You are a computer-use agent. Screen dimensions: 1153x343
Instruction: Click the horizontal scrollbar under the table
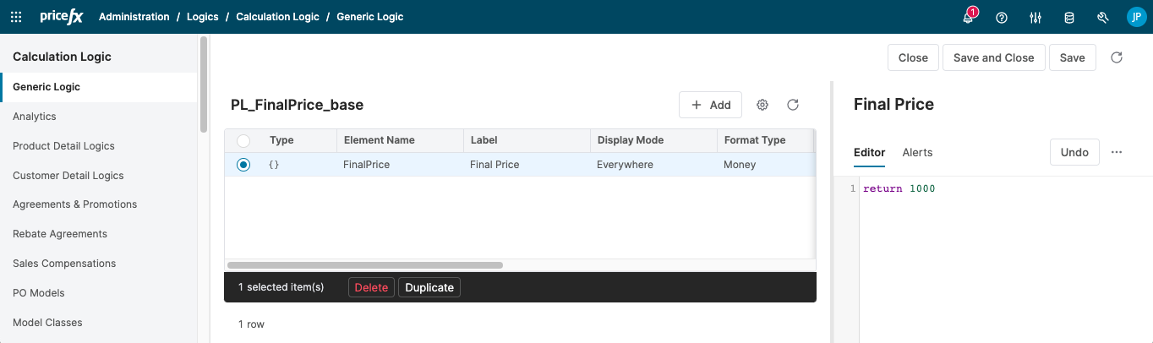coord(365,265)
